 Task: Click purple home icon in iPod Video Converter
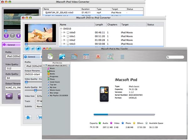coord(9,96)
